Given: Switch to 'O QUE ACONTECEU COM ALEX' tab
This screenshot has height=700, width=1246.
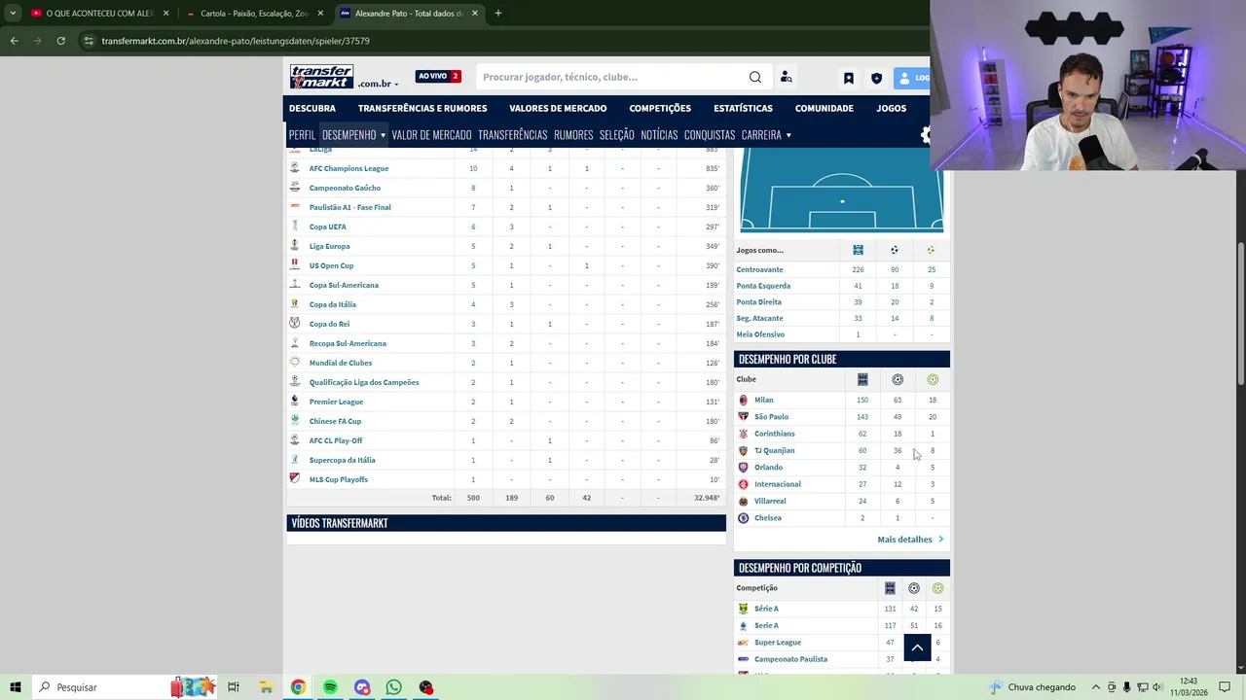Looking at the screenshot, I should pos(100,14).
